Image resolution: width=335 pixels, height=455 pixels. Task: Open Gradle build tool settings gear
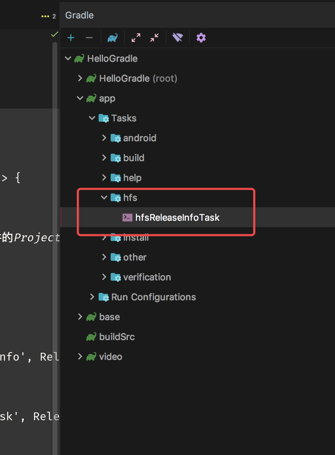click(x=201, y=38)
